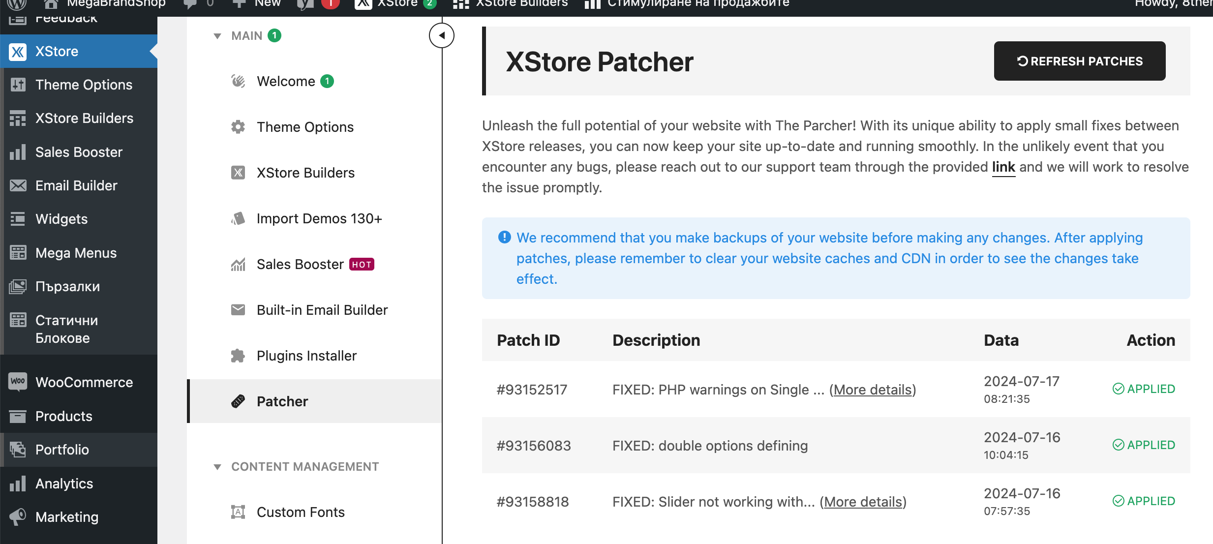Click the Welcome waving hand icon

point(238,81)
